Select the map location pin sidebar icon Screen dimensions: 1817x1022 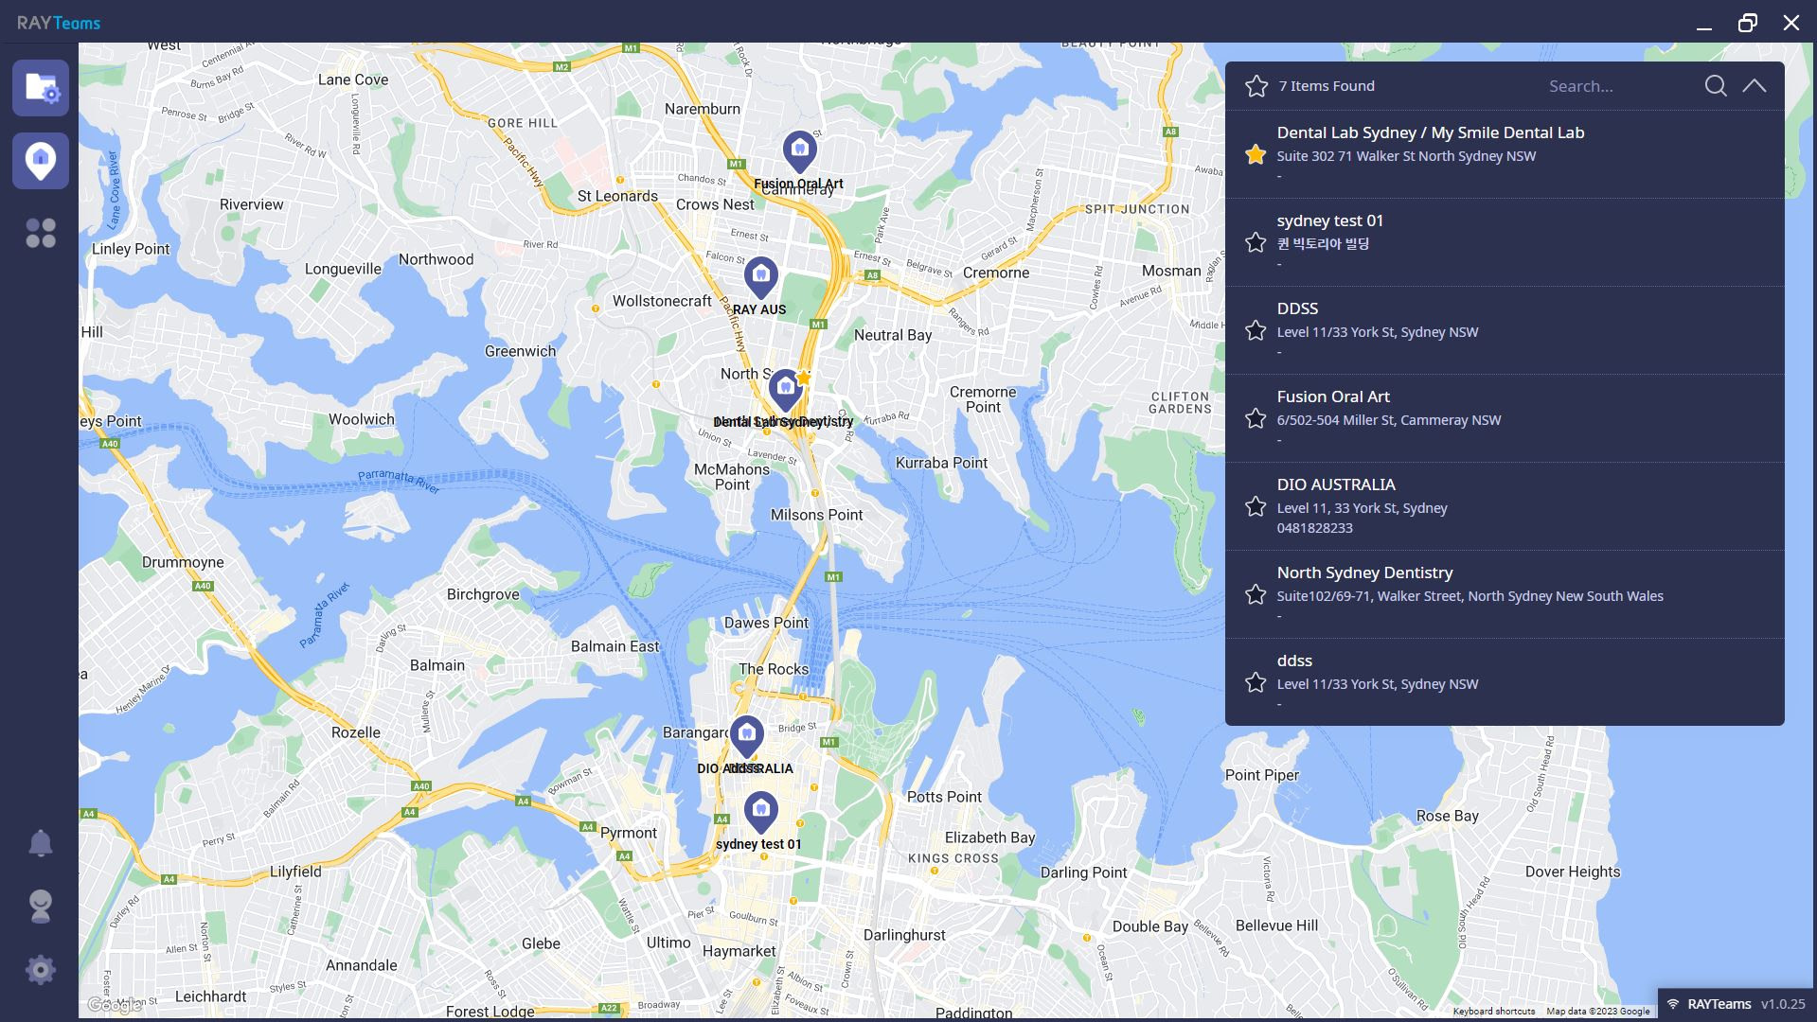click(40, 160)
